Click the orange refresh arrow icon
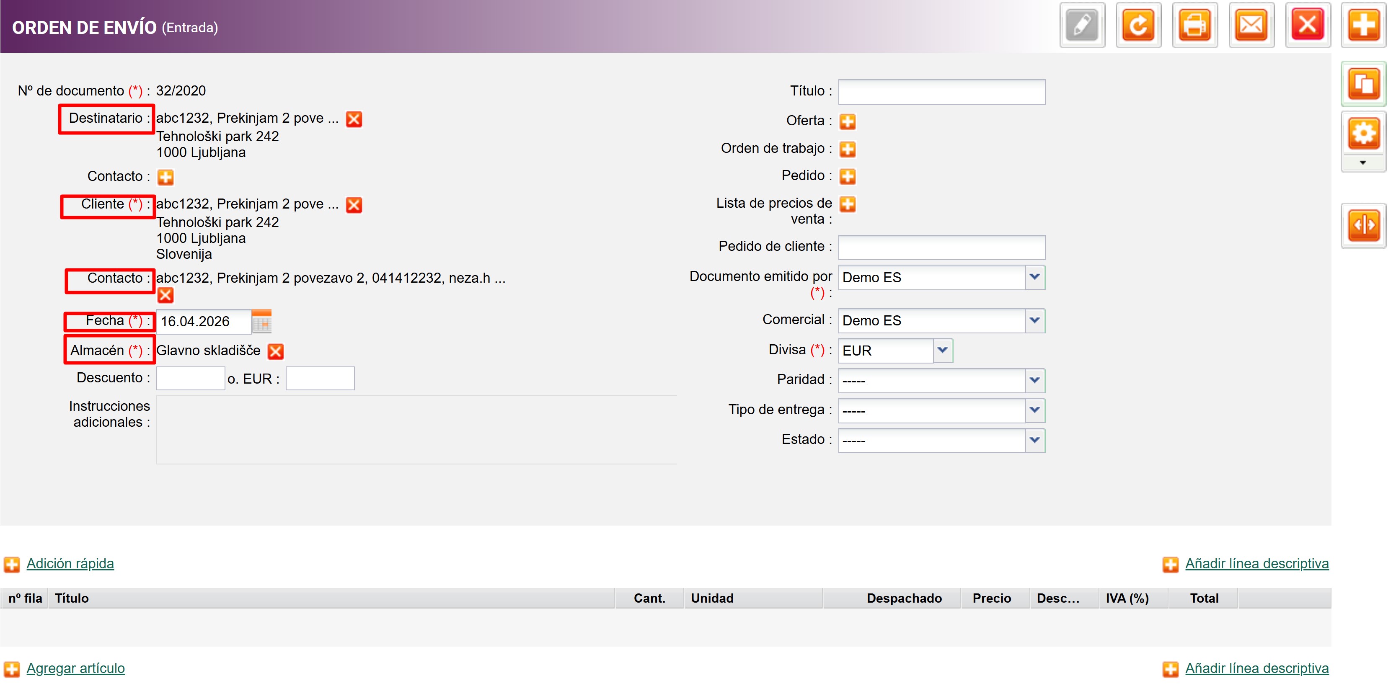 pyautogui.click(x=1139, y=26)
